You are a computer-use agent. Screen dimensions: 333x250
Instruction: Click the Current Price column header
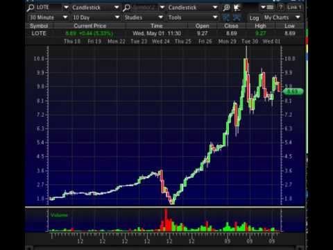pyautogui.click(x=90, y=26)
